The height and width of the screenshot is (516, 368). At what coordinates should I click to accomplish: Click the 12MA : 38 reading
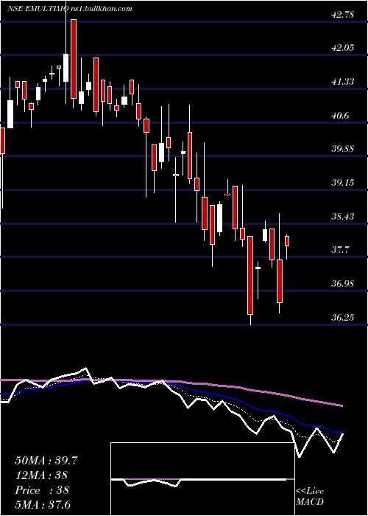tap(41, 475)
